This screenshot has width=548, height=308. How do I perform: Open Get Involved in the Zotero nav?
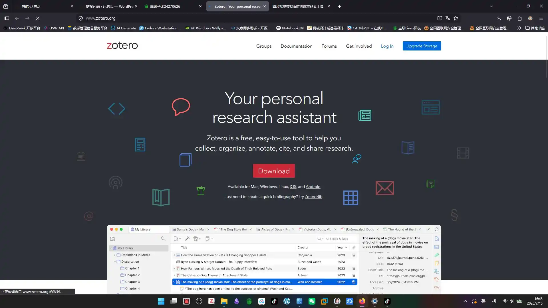[x=359, y=46]
